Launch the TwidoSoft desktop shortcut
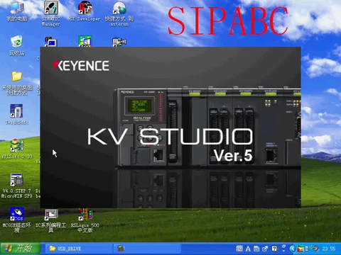 tap(17, 114)
